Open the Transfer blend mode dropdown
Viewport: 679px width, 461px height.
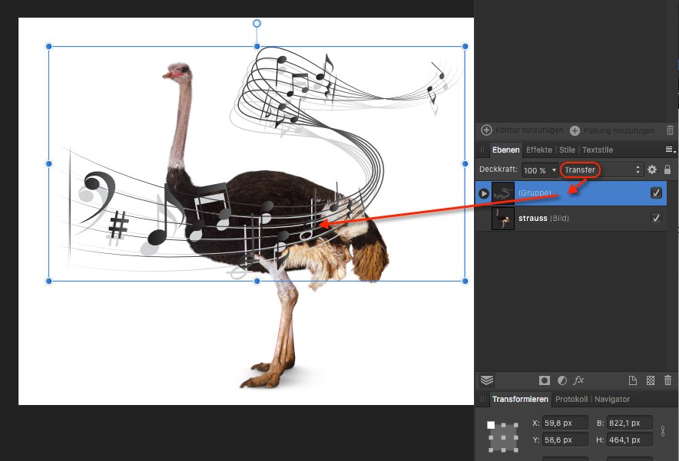(601, 170)
